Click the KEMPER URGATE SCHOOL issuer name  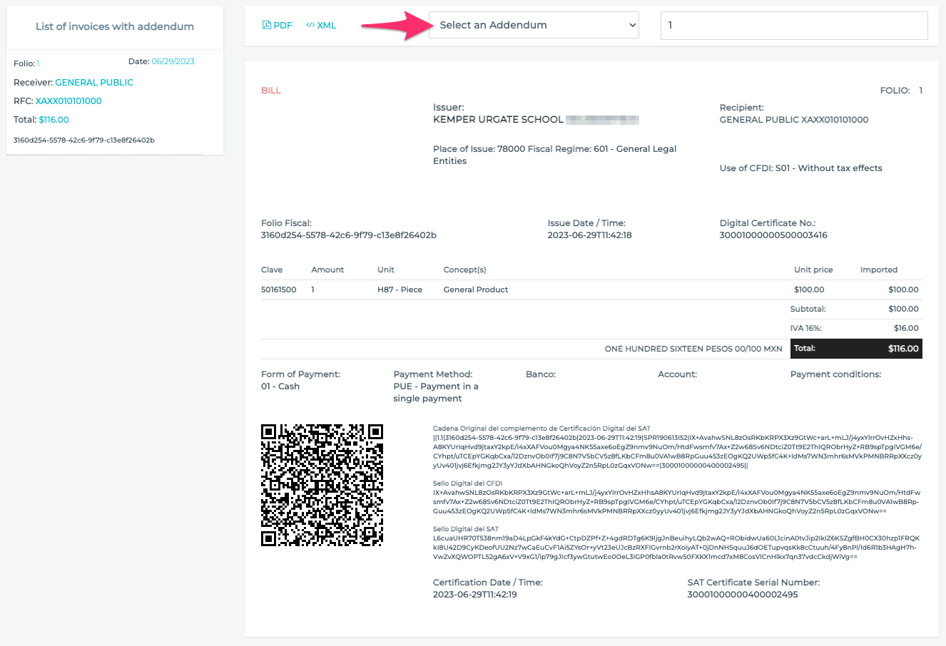pyautogui.click(x=498, y=120)
